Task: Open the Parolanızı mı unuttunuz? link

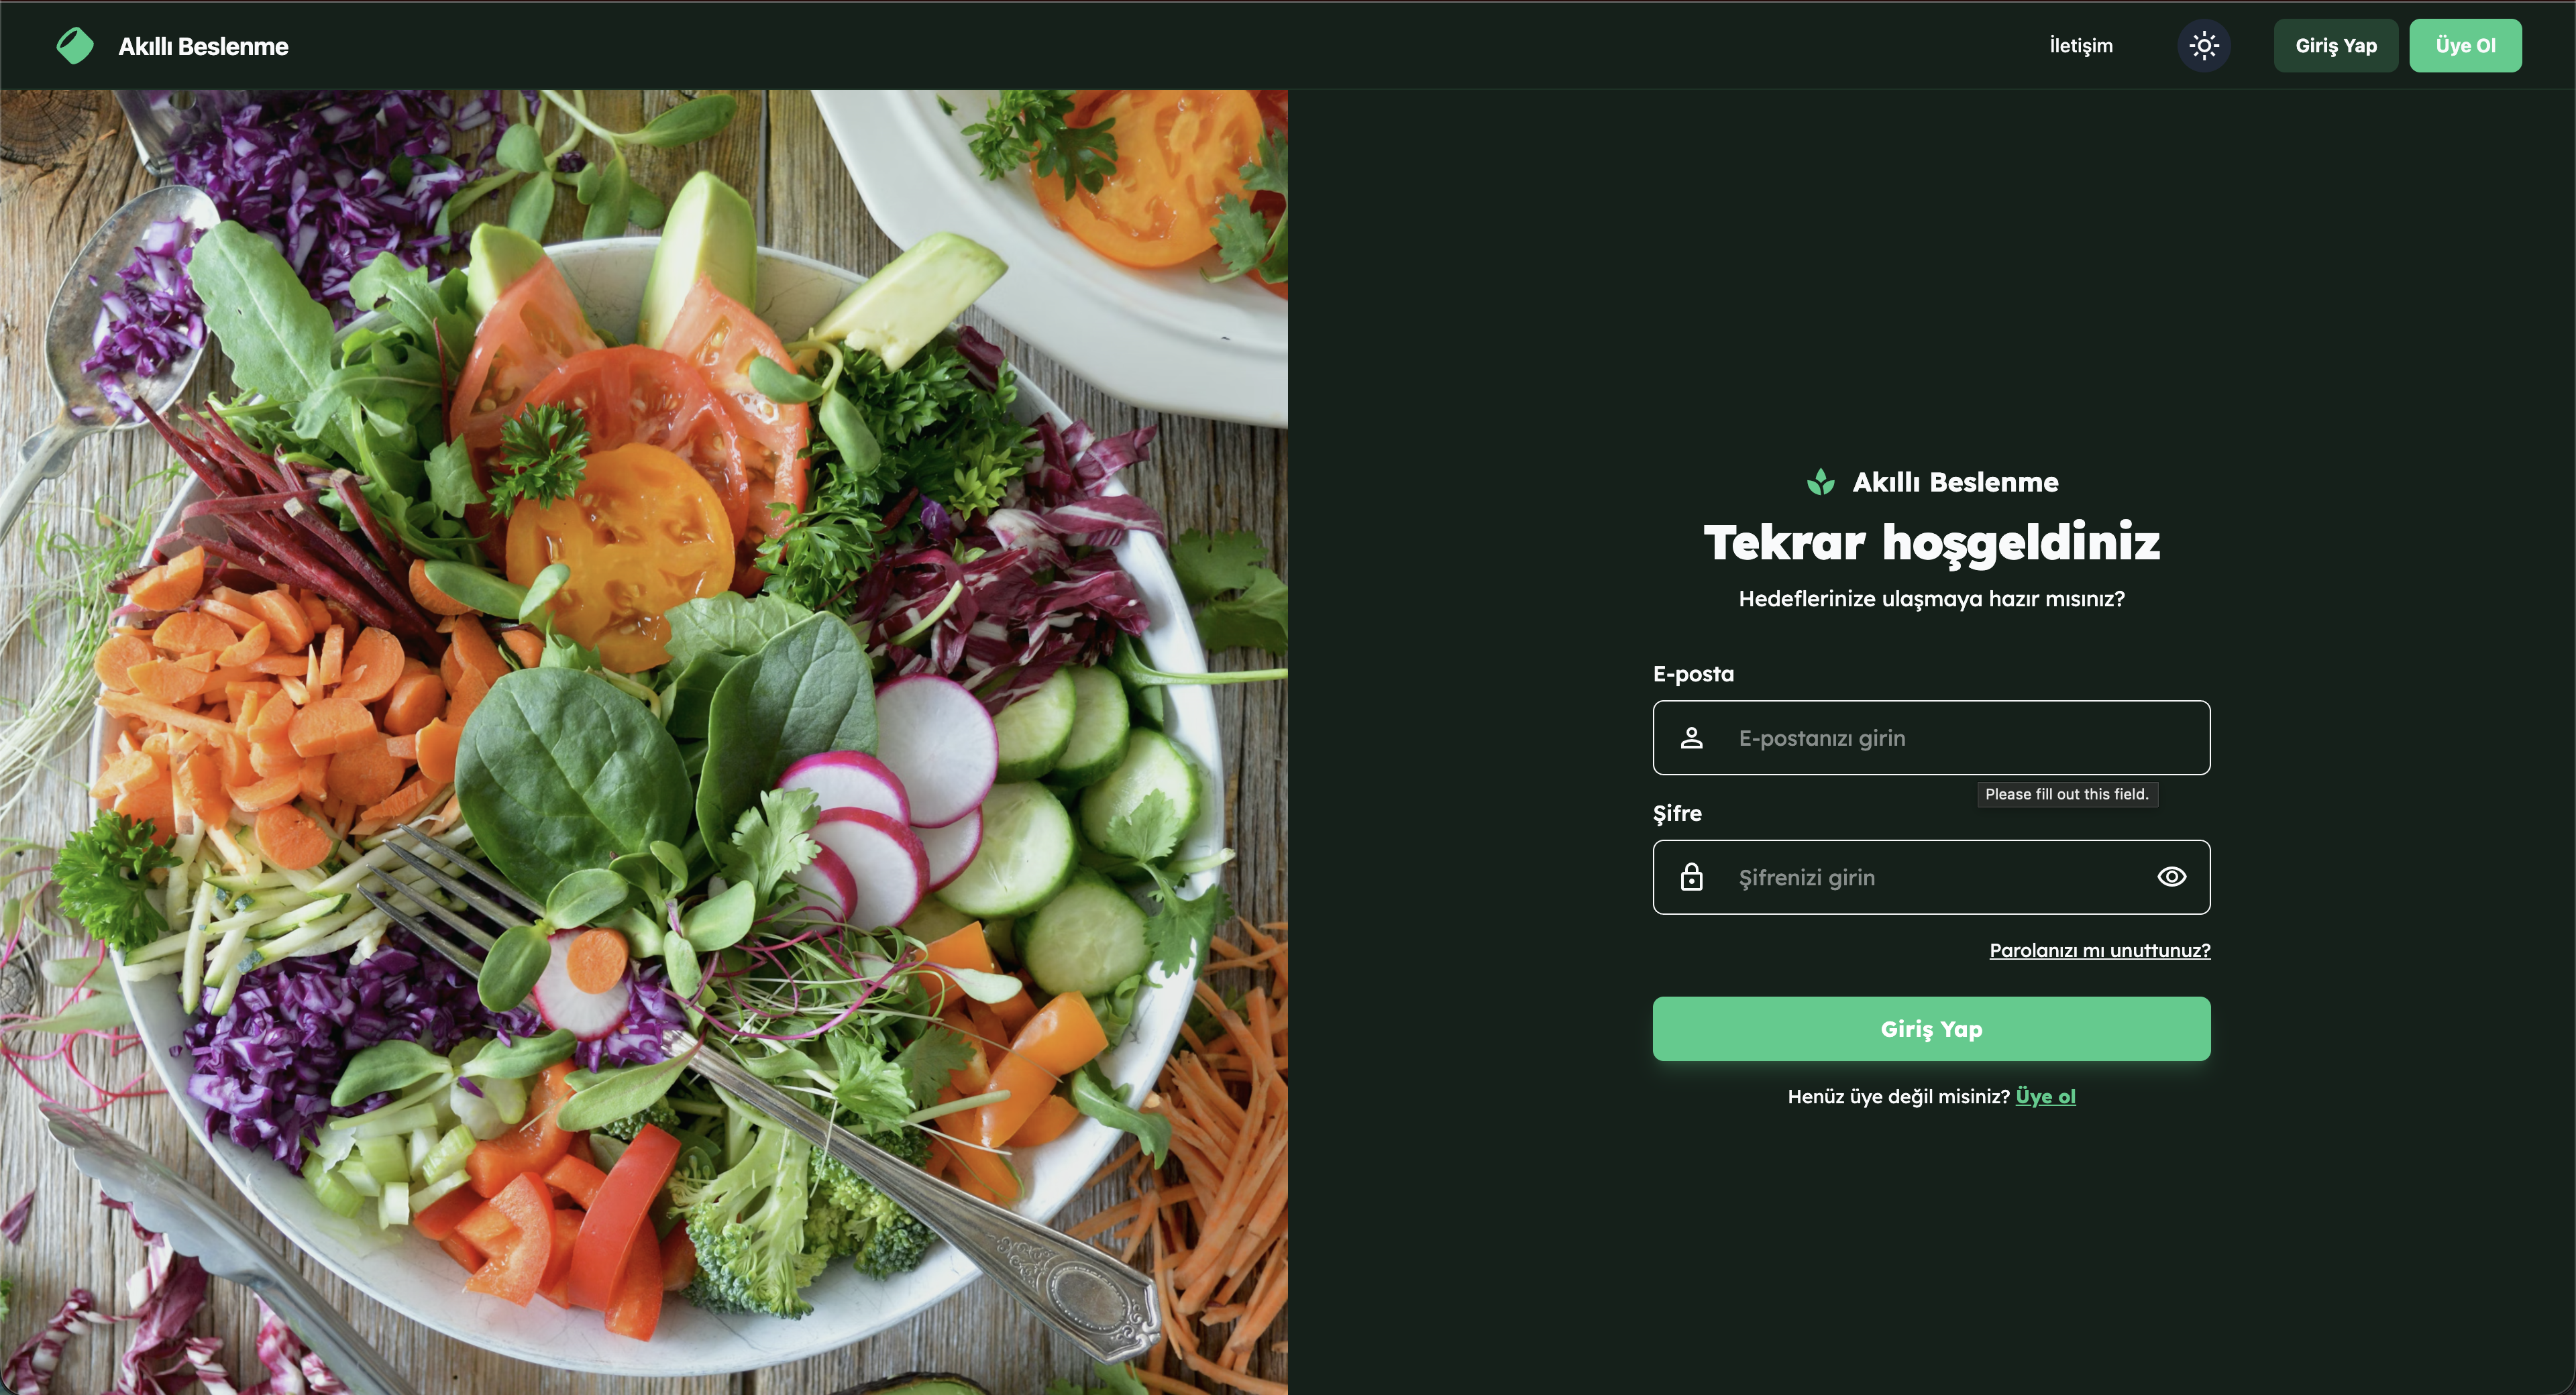Action: pyautogui.click(x=2099, y=950)
